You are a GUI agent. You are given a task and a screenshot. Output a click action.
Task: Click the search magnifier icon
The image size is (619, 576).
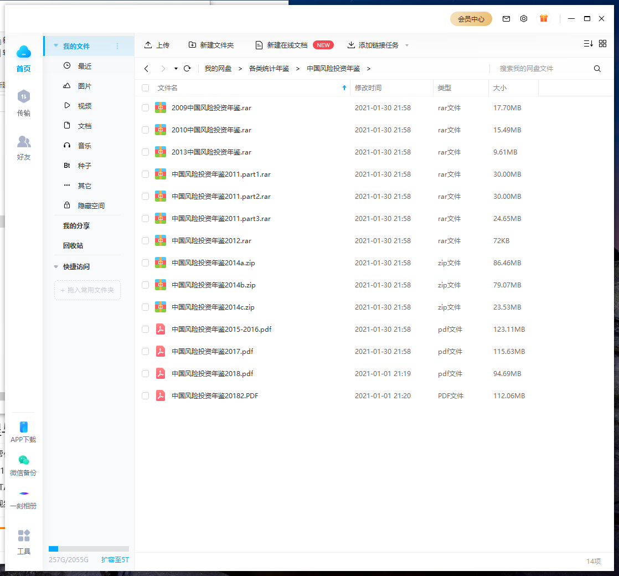tap(597, 69)
